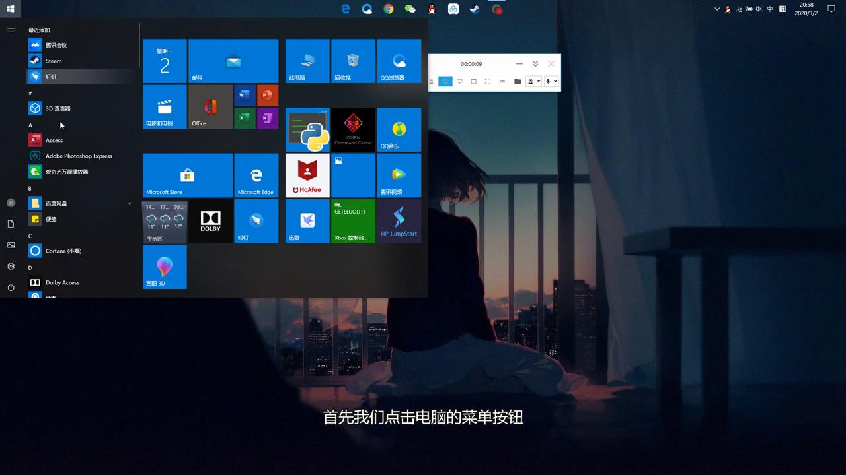Click the Windows Start button
Screen dimensions: 846x475
coord(11,9)
